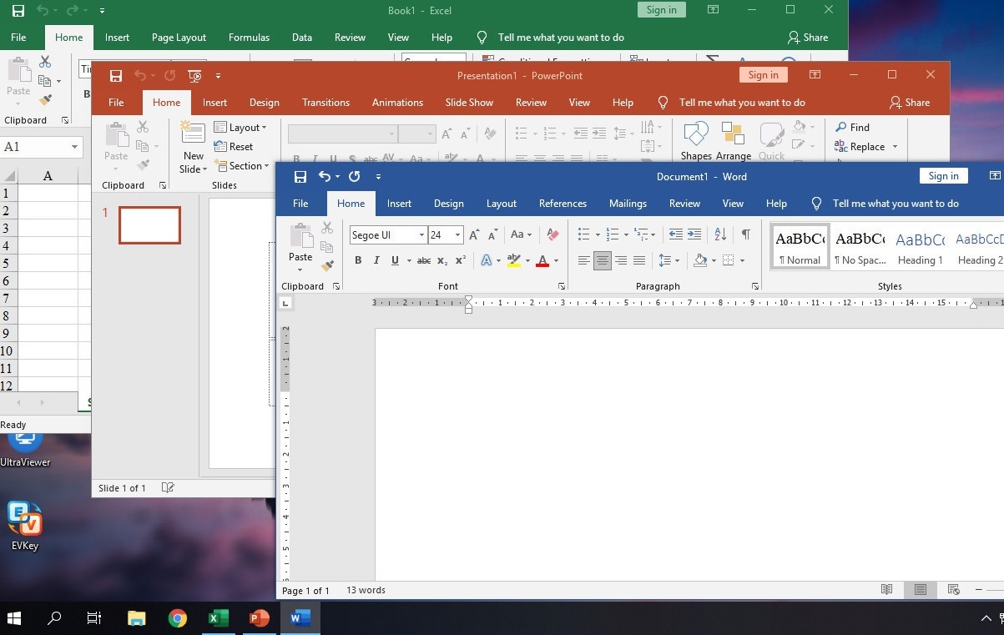The height and width of the screenshot is (635, 1004).
Task: Open Word font name dropdown Segoe UI
Action: 422,235
